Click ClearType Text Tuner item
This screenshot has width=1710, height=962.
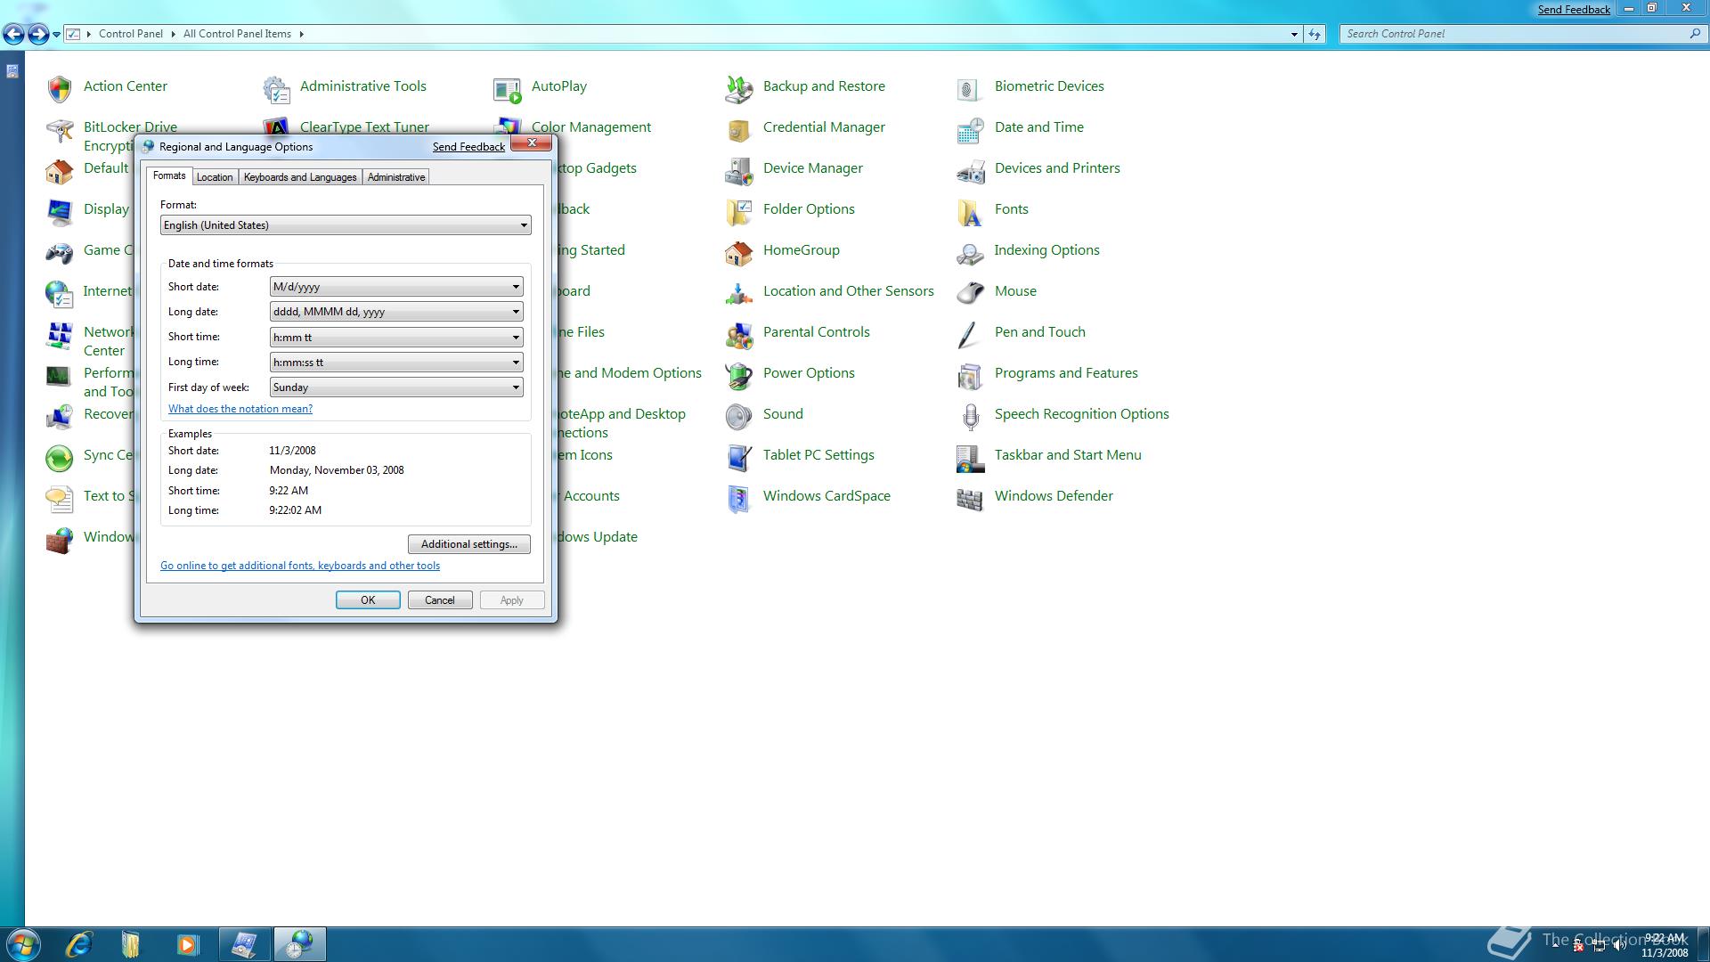pyautogui.click(x=364, y=127)
